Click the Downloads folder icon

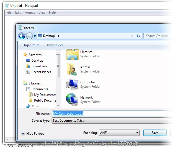(x=28, y=66)
